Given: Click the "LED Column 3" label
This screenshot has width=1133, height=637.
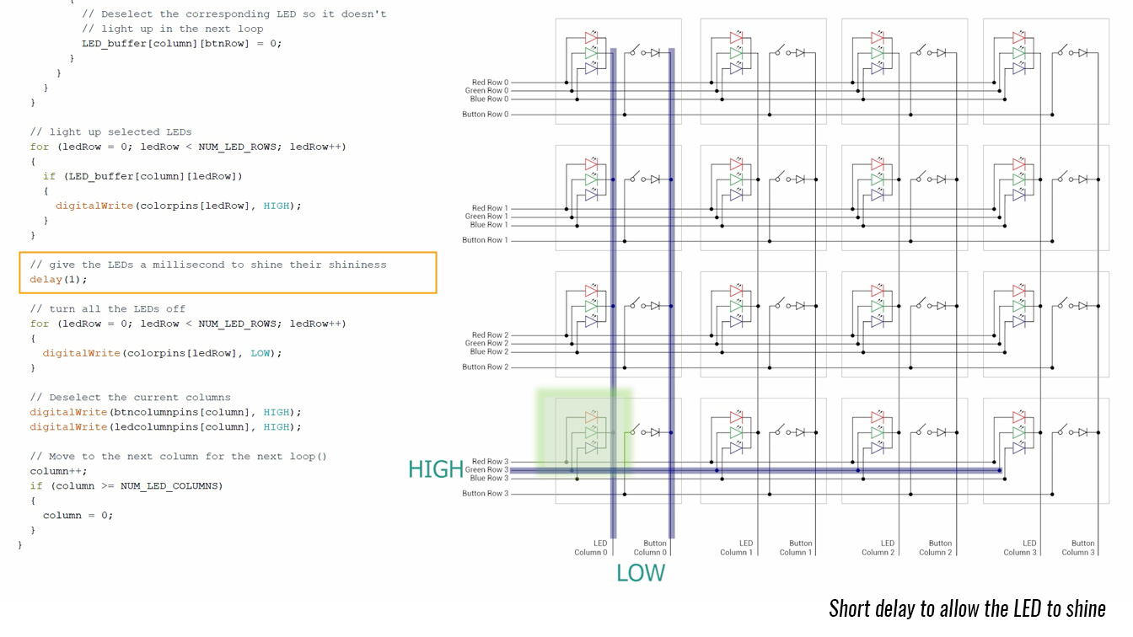Looking at the screenshot, I should [1019, 548].
